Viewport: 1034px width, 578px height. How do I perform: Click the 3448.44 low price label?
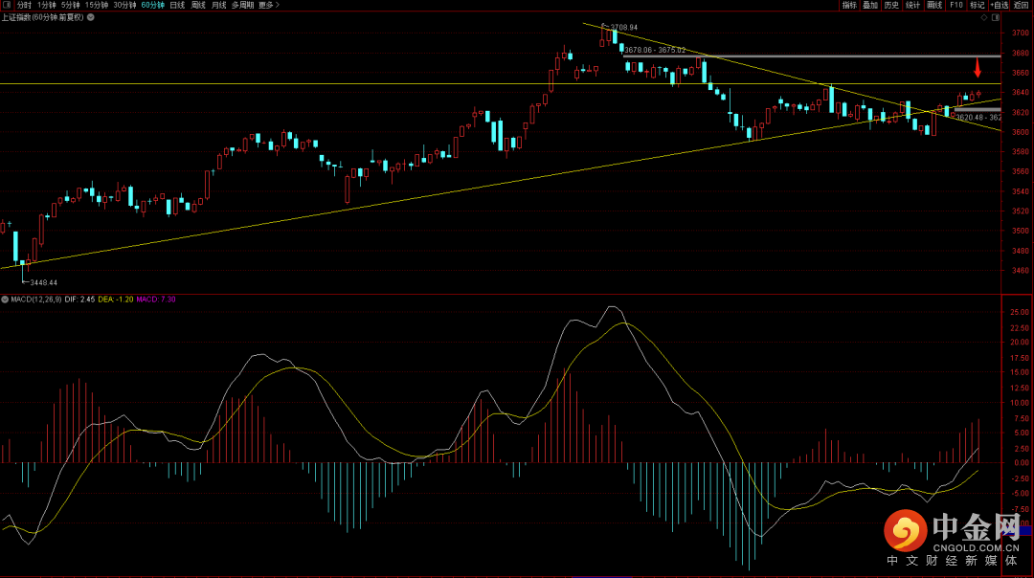[43, 282]
